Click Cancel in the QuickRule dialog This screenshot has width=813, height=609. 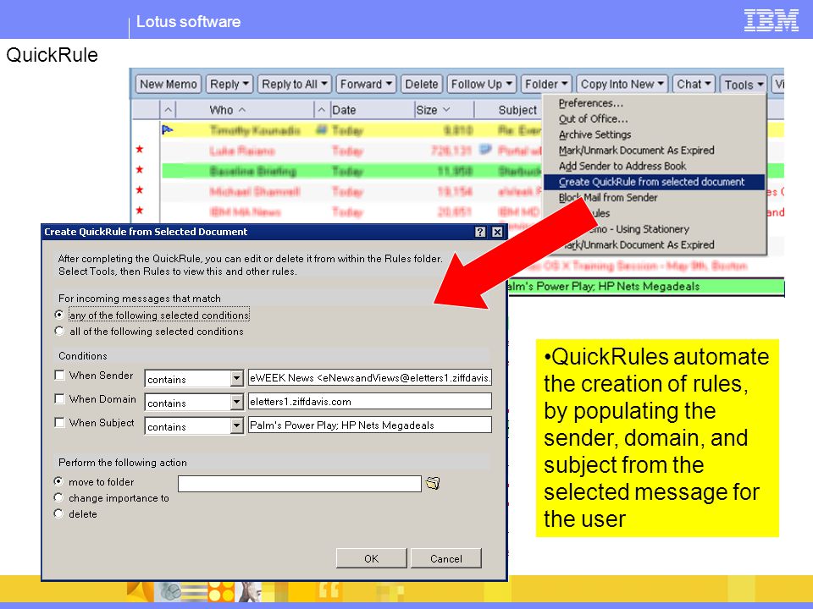tap(446, 558)
